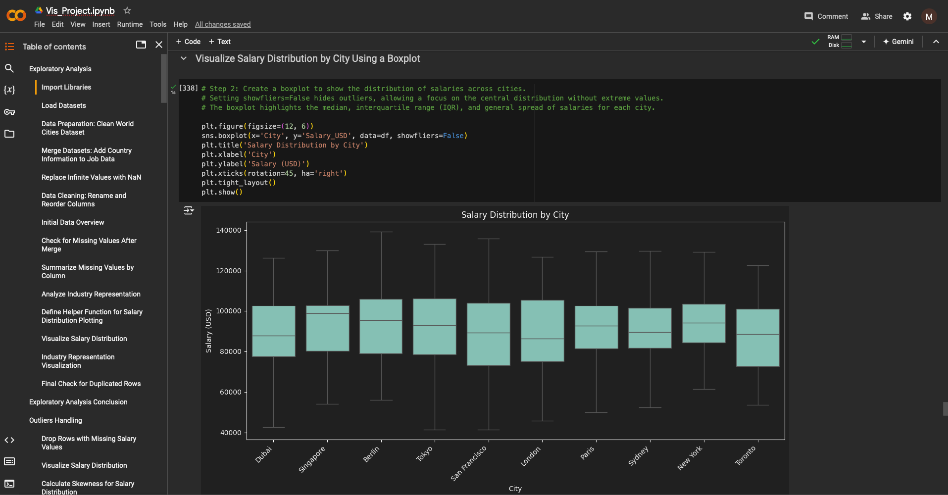The width and height of the screenshot is (948, 495).
Task: Rename the notebook title Vis_Project.ipynb
Action: click(80, 10)
